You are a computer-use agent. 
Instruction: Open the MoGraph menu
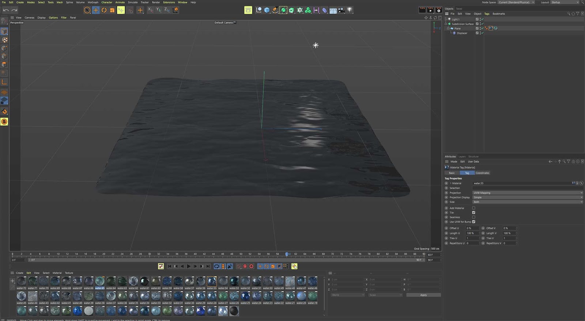[93, 2]
